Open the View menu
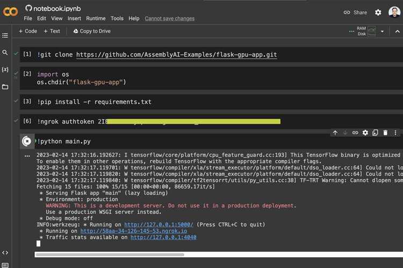This screenshot has width=403, height=268. point(56,18)
